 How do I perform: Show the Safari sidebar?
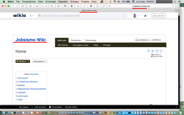[23, 6]
